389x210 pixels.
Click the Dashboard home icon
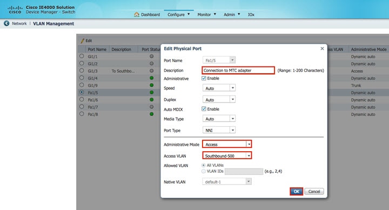(137, 15)
